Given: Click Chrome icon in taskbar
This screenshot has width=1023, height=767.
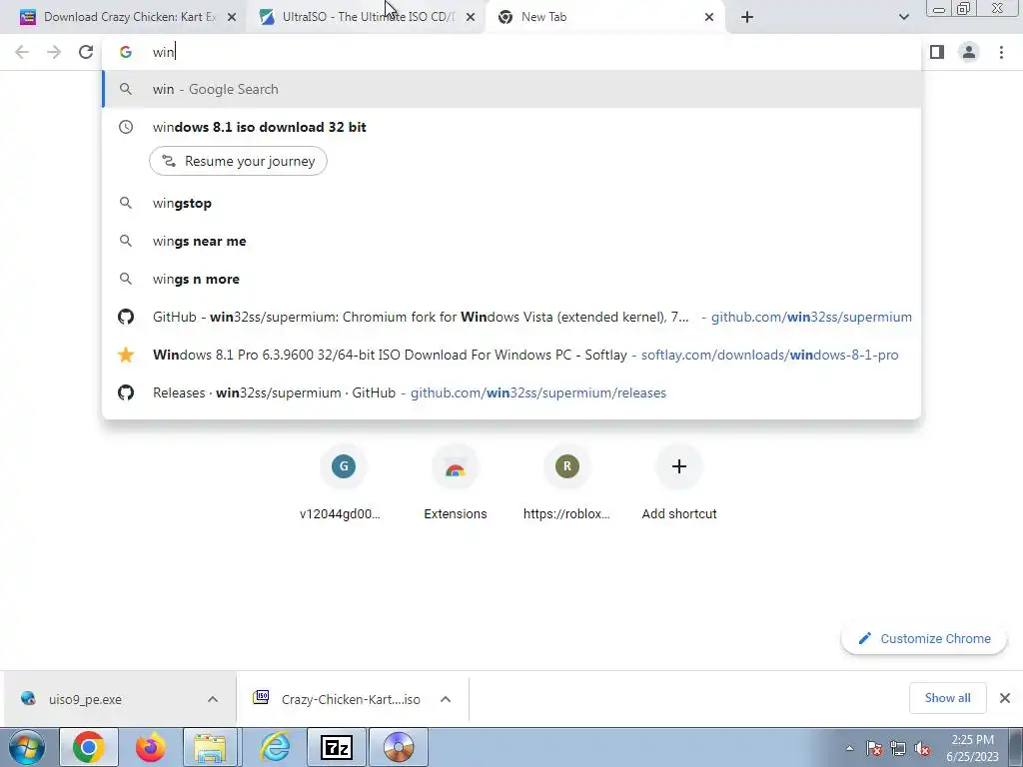Looking at the screenshot, I should click(x=89, y=747).
